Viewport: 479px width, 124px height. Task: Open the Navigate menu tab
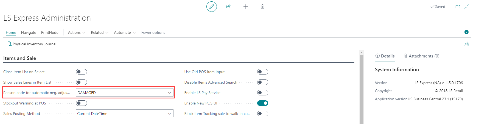29,32
